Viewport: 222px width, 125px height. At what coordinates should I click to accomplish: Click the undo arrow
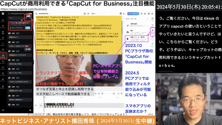coord(100,14)
